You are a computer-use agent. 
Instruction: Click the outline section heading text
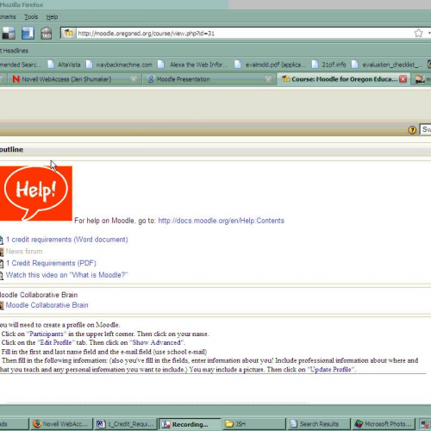(x=11, y=149)
